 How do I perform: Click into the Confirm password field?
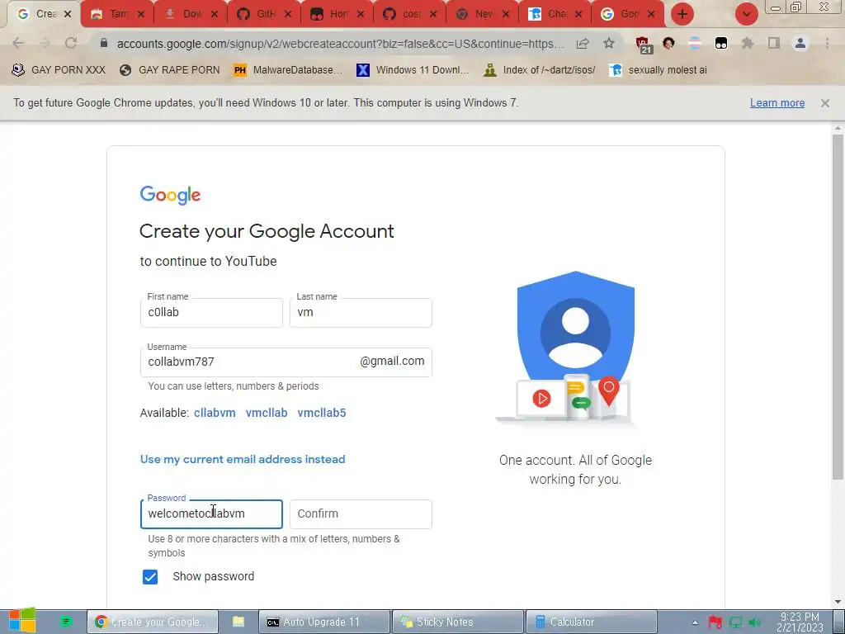pos(361,514)
